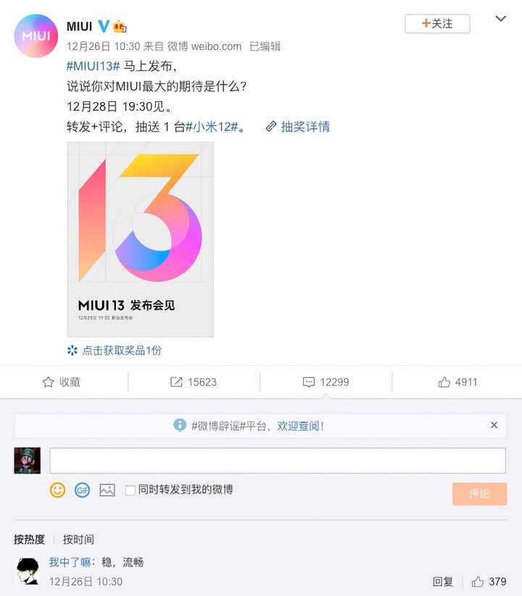Open the 抽奖详情 lottery details link

[298, 127]
